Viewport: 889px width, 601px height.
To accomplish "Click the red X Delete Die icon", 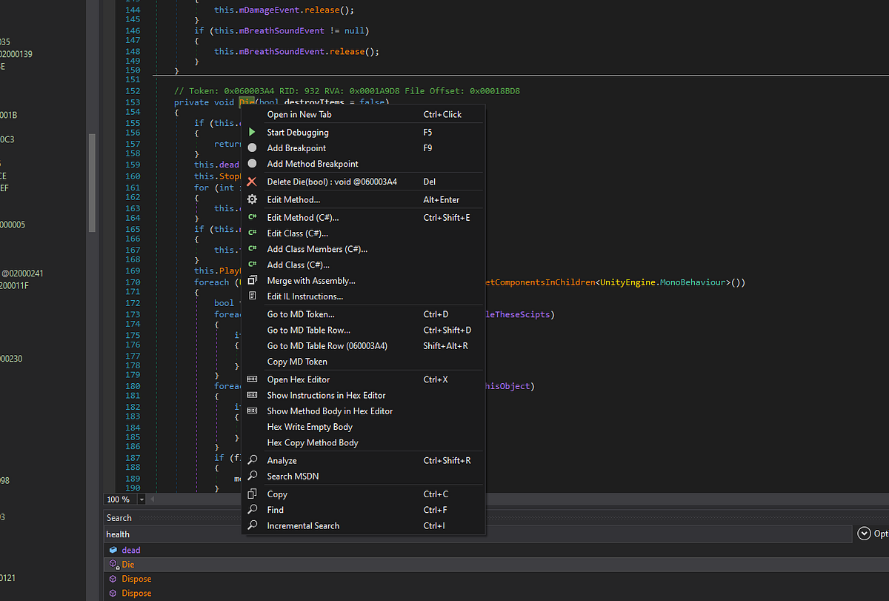I will point(253,182).
